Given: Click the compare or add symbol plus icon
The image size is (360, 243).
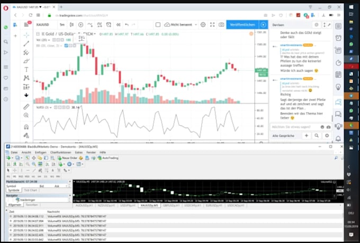Looking at the screenshot, I should coord(80,24).
